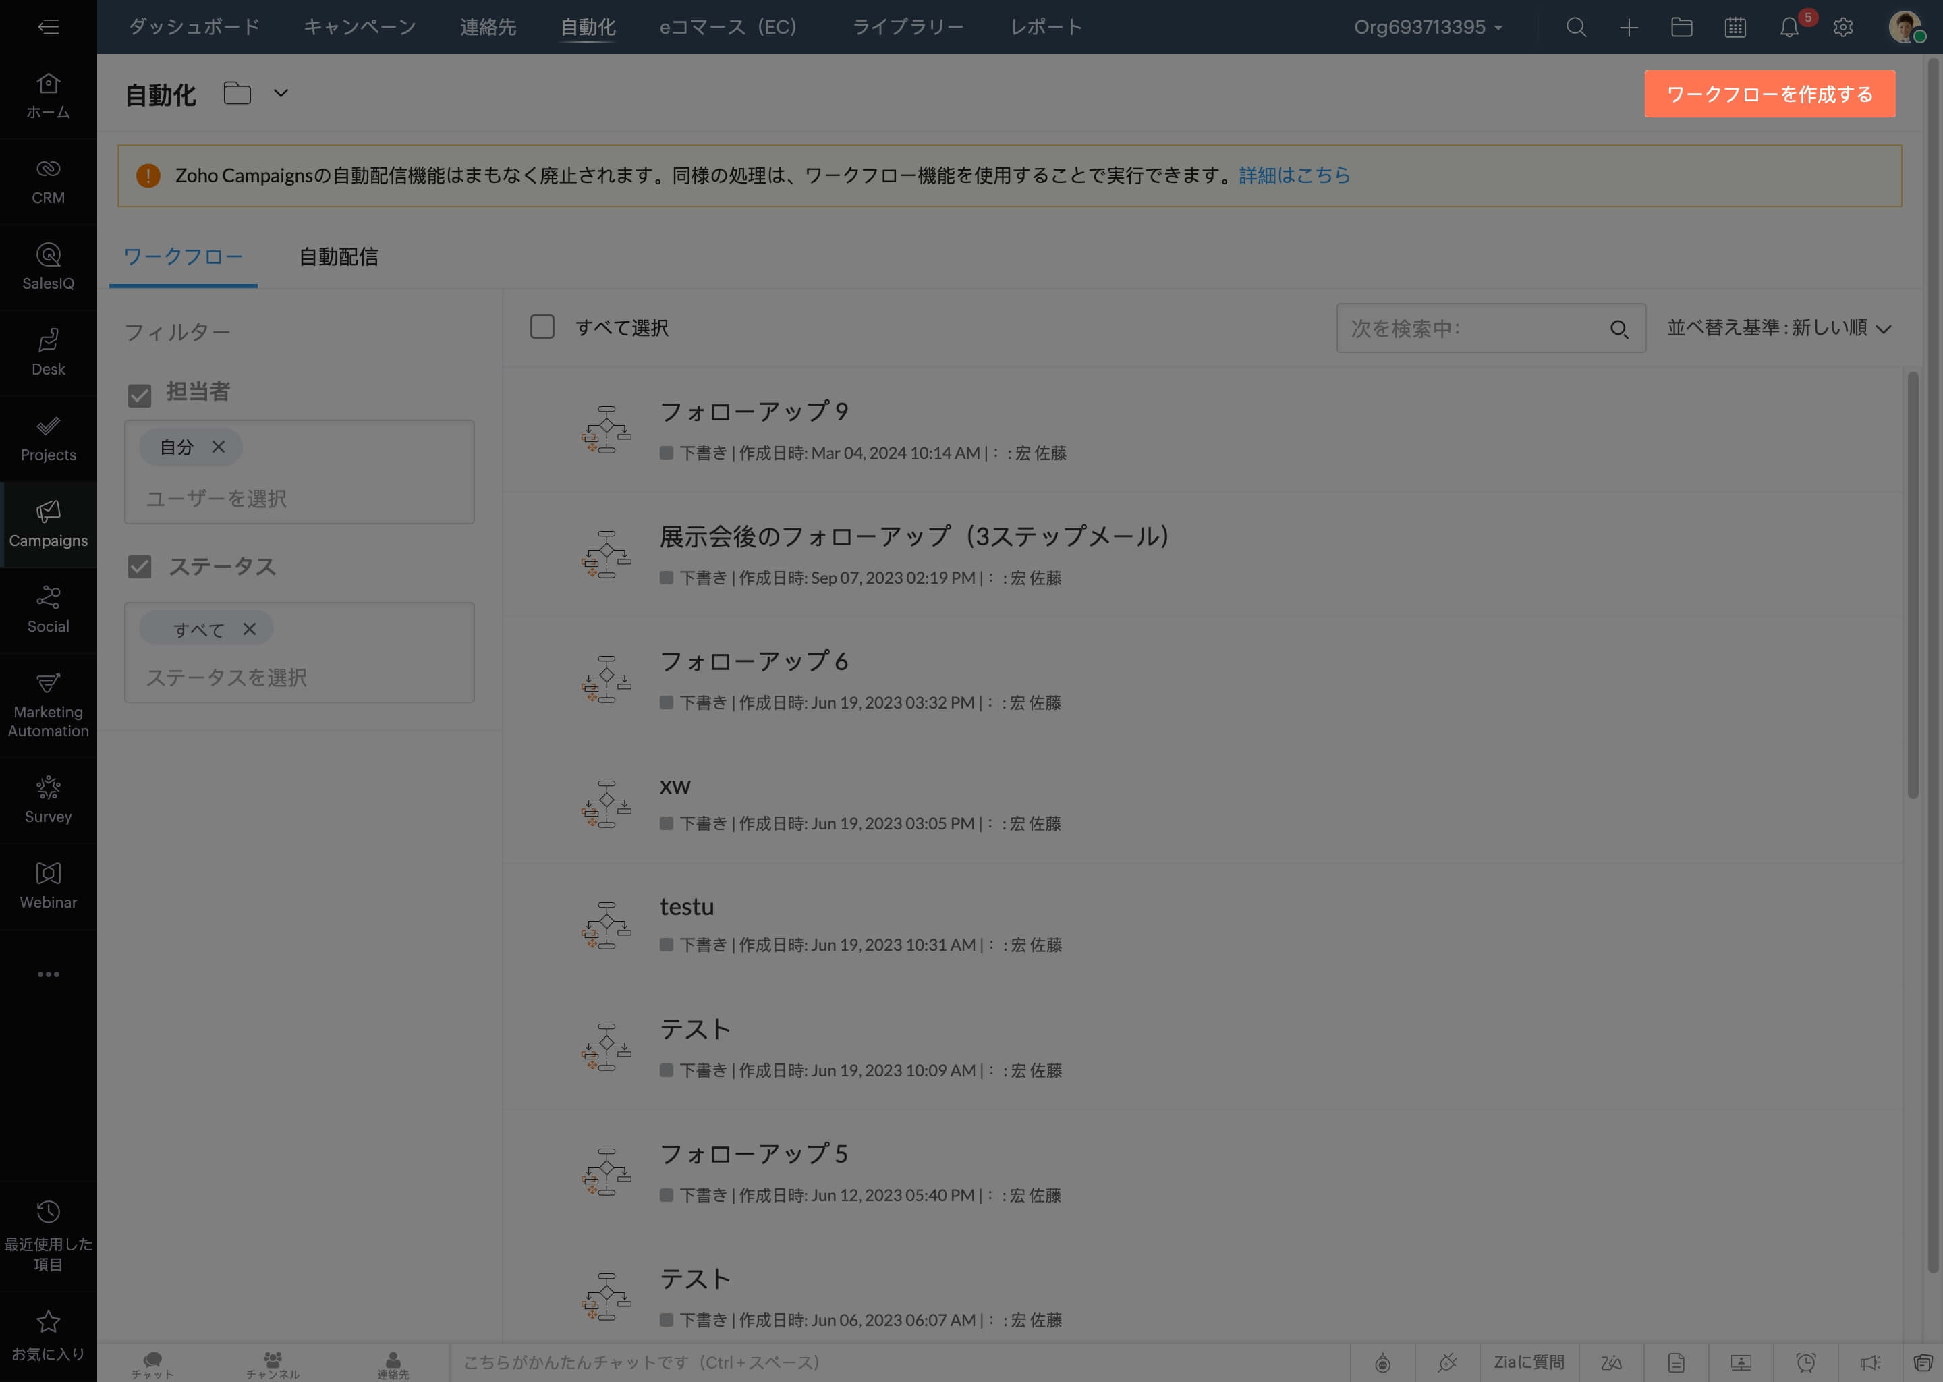Click the Campaigns sidebar icon
Viewport: 1943px width, 1382px height.
tap(48, 525)
